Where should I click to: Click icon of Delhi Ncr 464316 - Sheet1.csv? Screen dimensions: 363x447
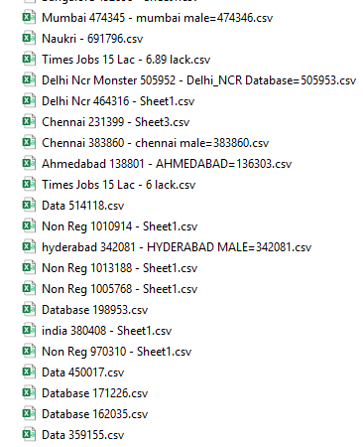(29, 100)
